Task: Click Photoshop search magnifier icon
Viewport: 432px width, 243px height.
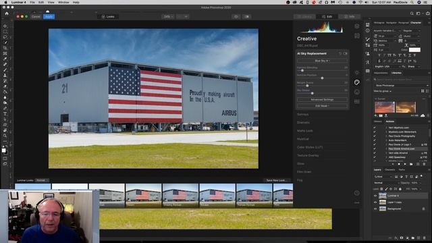Action: [412, 13]
